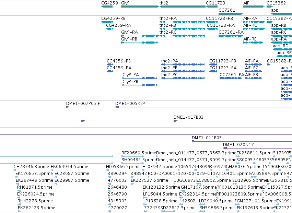Select the EC23687.5prime EST label

tap(72, 174)
